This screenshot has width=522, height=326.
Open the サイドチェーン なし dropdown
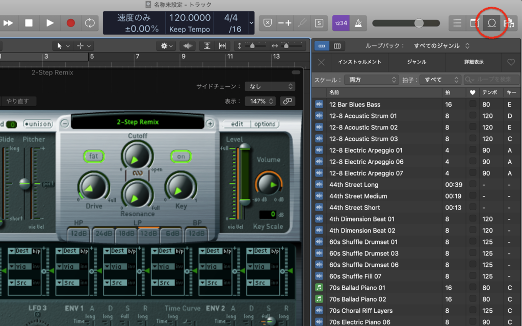[270, 86]
